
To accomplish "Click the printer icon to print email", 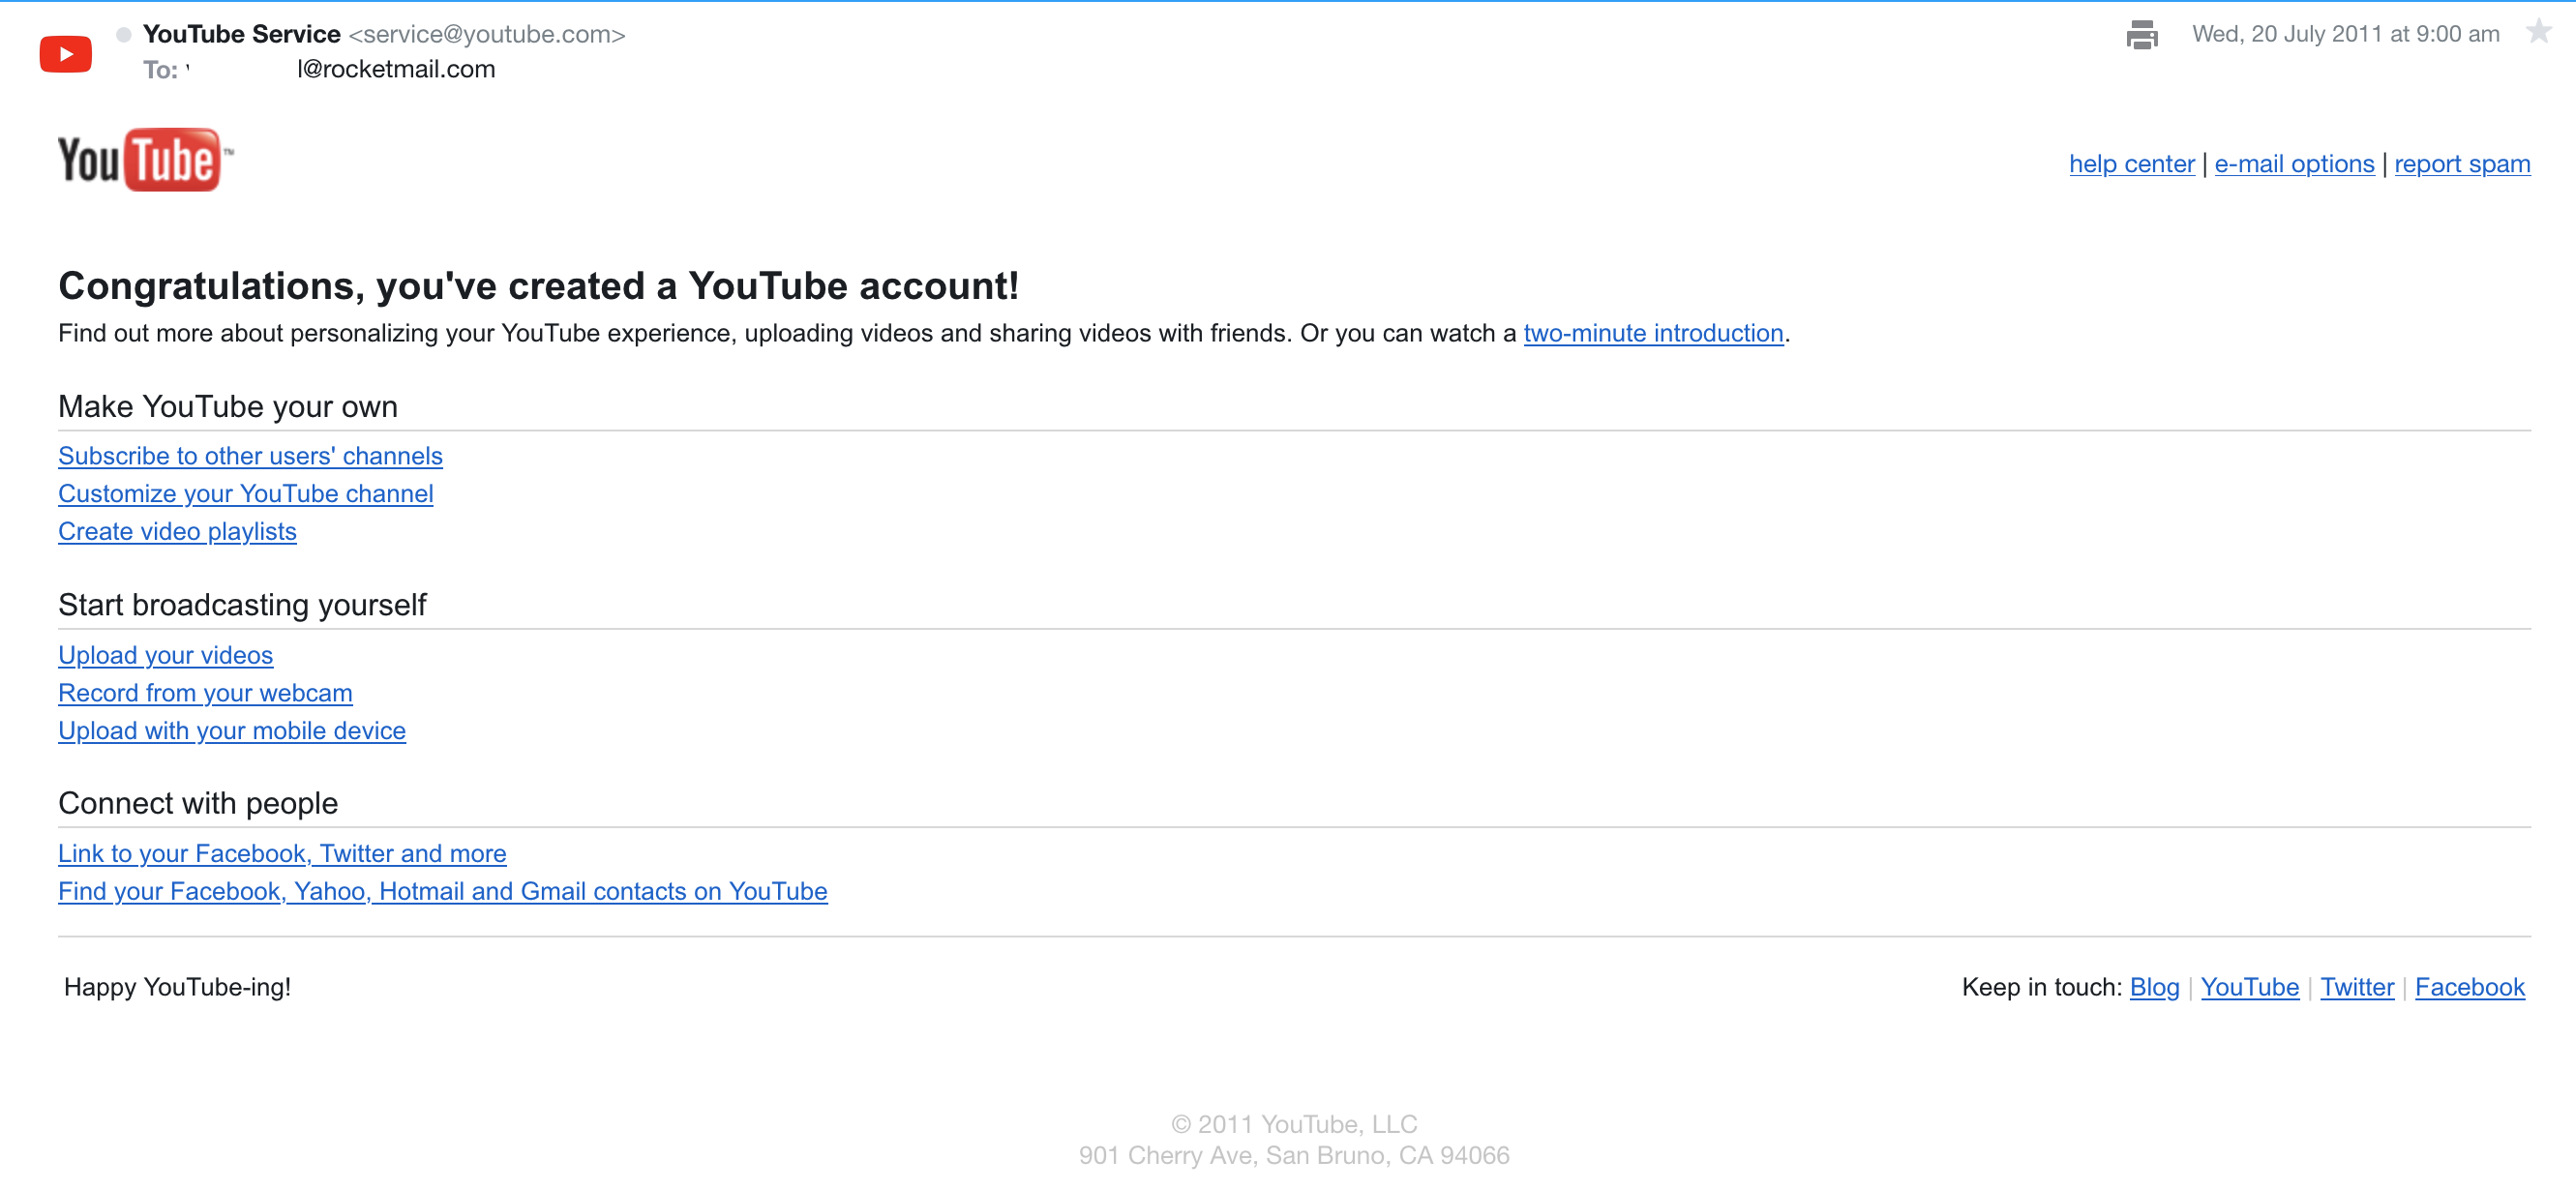I will click(2141, 35).
